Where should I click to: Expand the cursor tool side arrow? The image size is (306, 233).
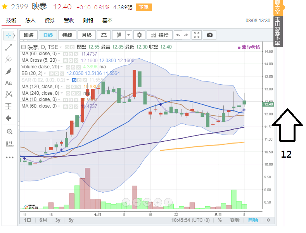point(15,35)
